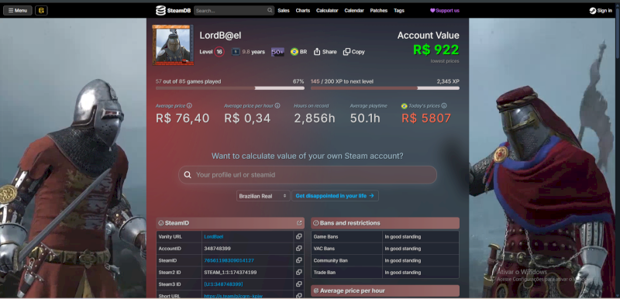Open the Calendar page
The image size is (620, 299).
click(x=354, y=11)
